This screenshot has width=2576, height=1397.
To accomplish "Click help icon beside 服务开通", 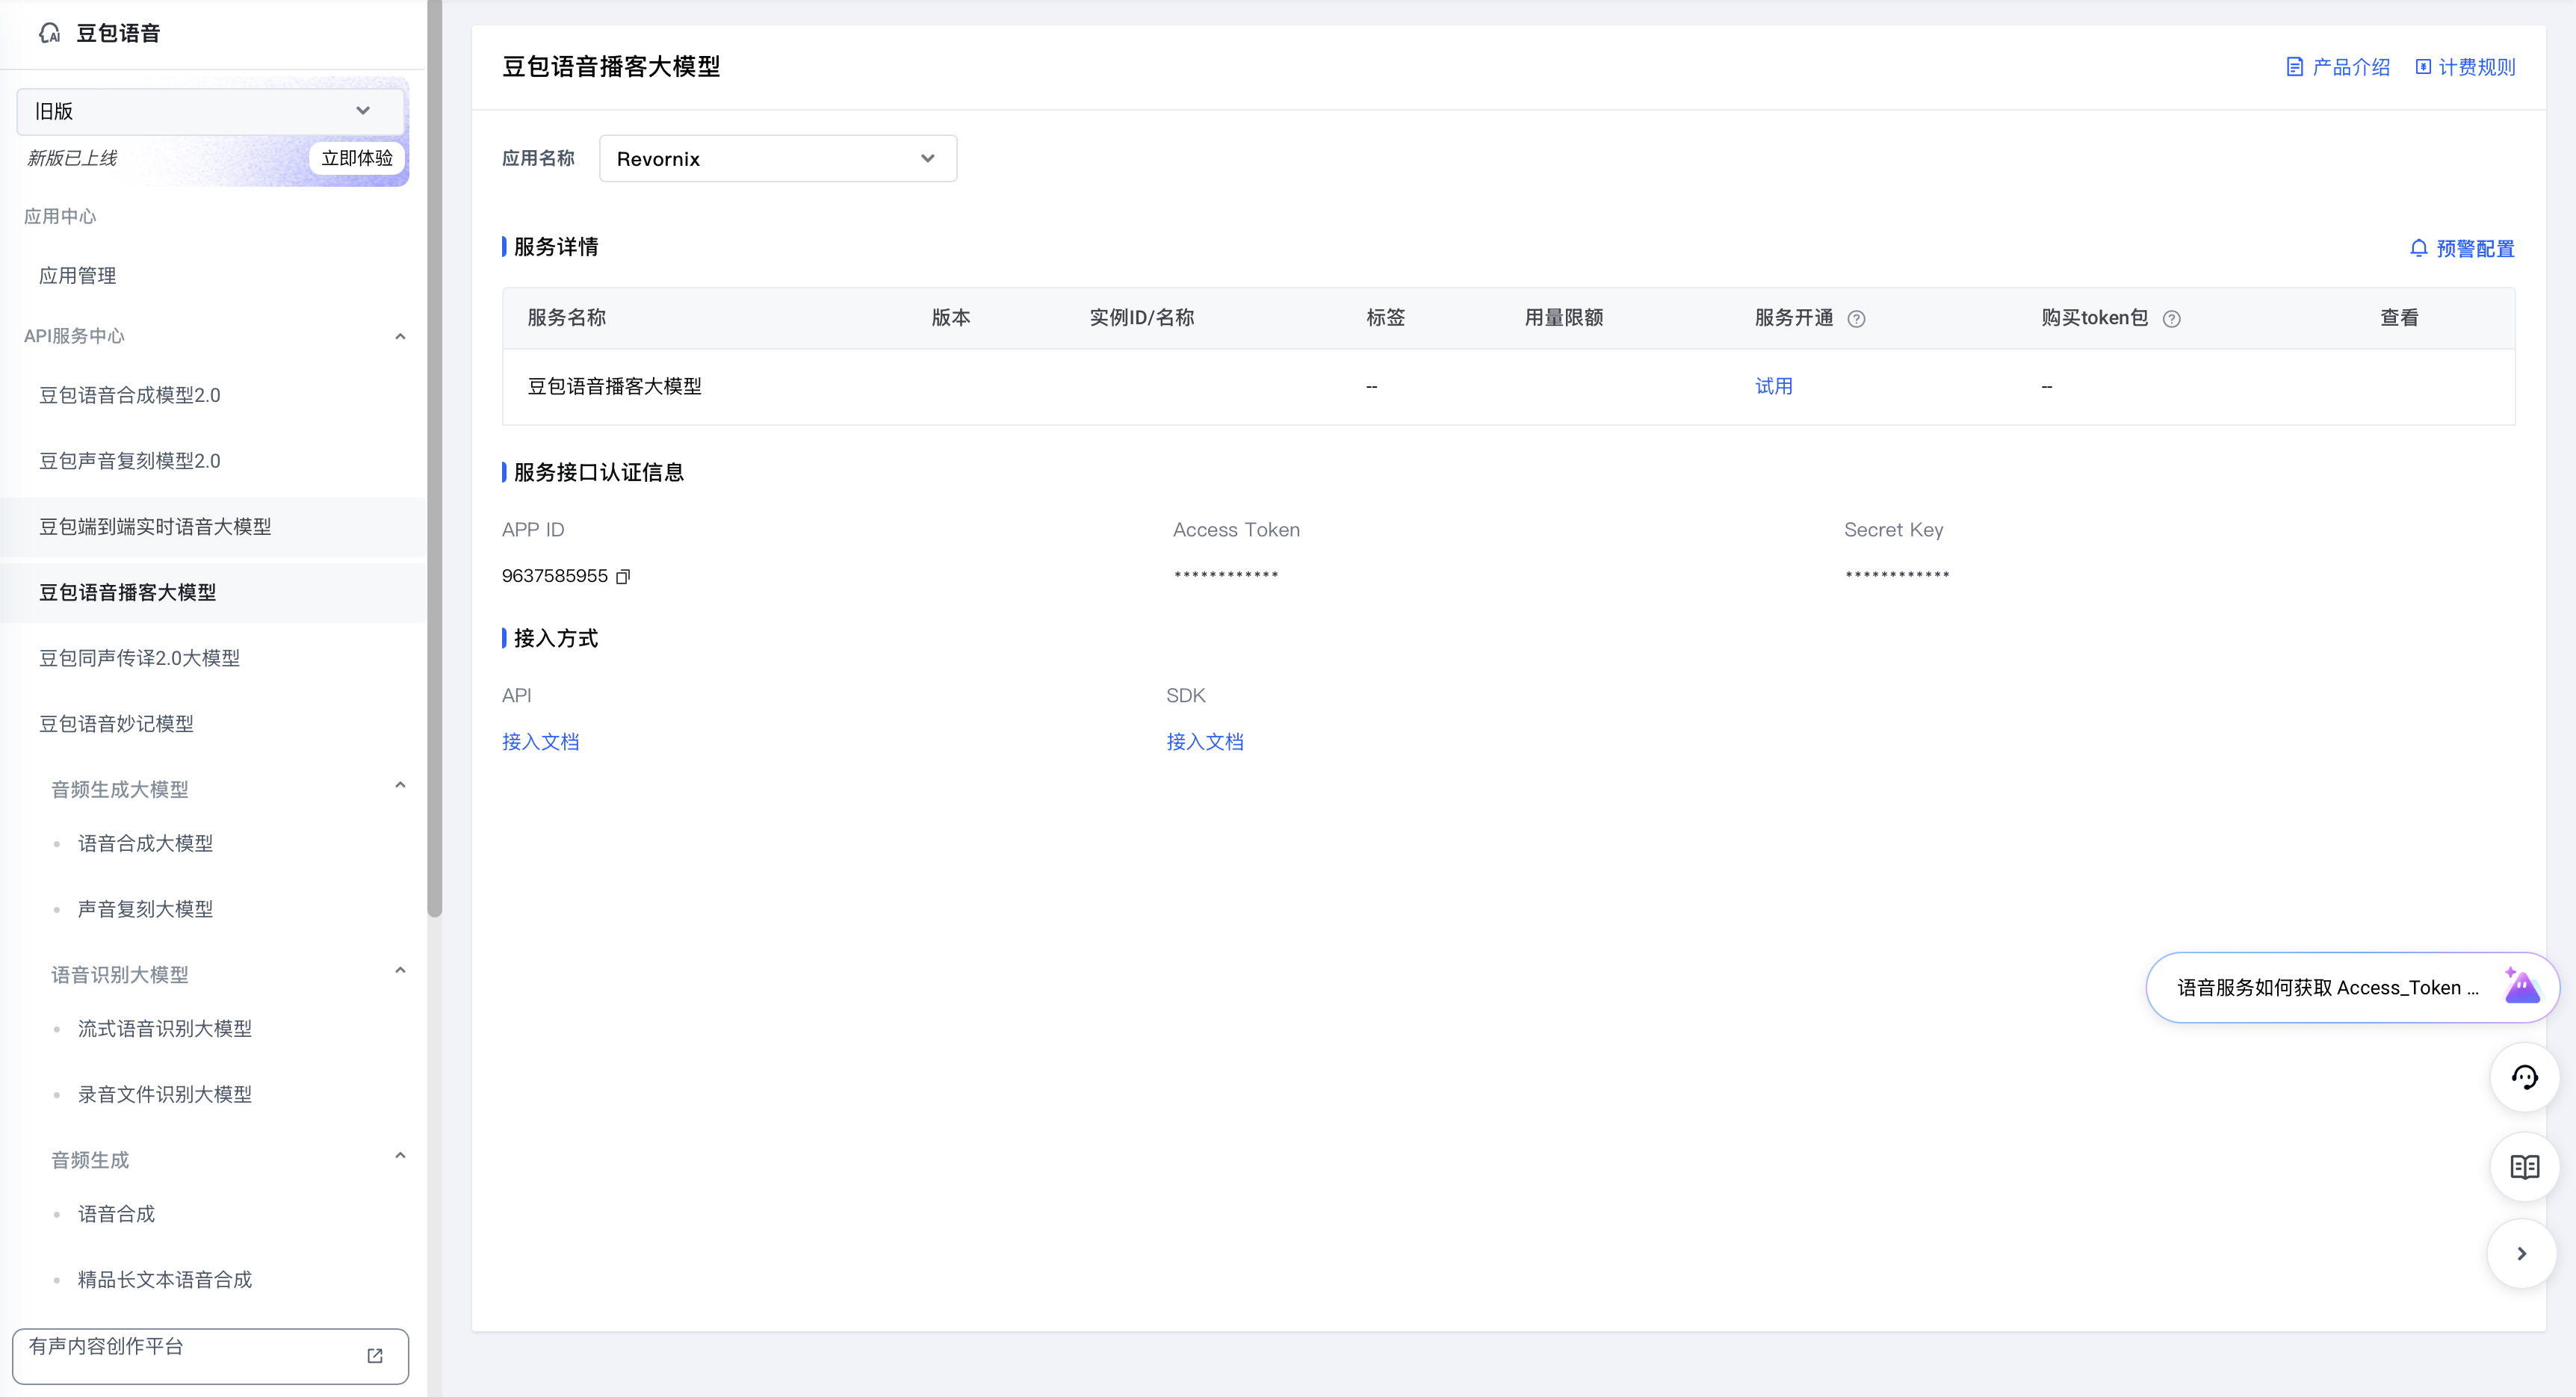I will (x=1856, y=319).
